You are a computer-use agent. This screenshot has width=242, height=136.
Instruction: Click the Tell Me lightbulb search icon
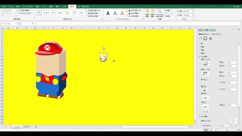(x=79, y=6)
